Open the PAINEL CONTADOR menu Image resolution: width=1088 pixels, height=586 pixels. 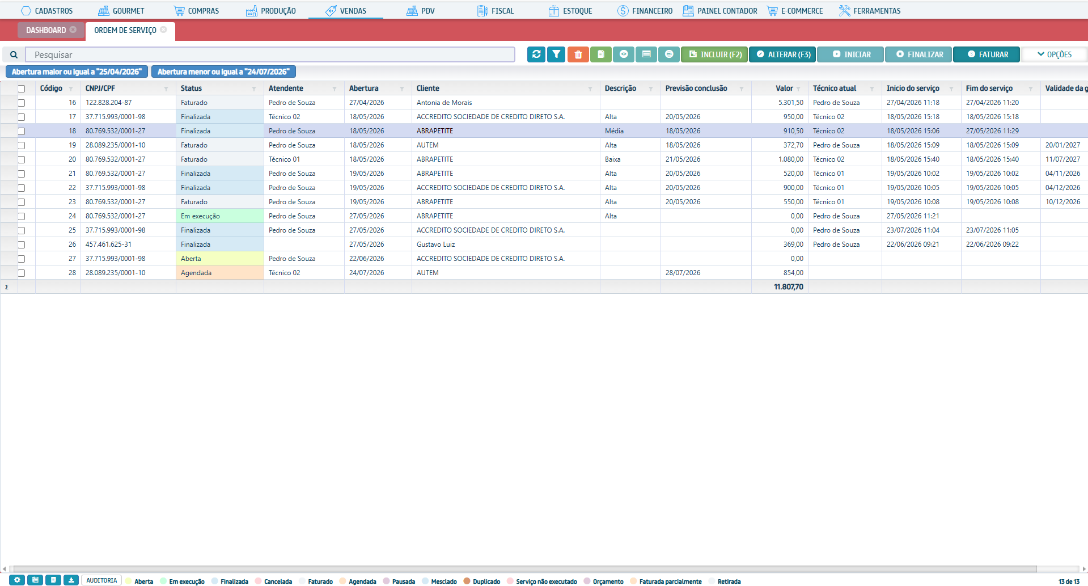coord(720,11)
